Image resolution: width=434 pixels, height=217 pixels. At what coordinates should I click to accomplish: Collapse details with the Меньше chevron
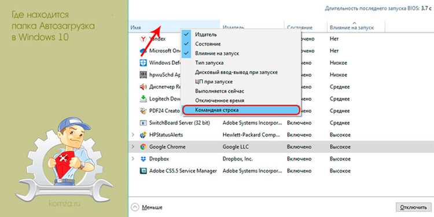pos(135,207)
